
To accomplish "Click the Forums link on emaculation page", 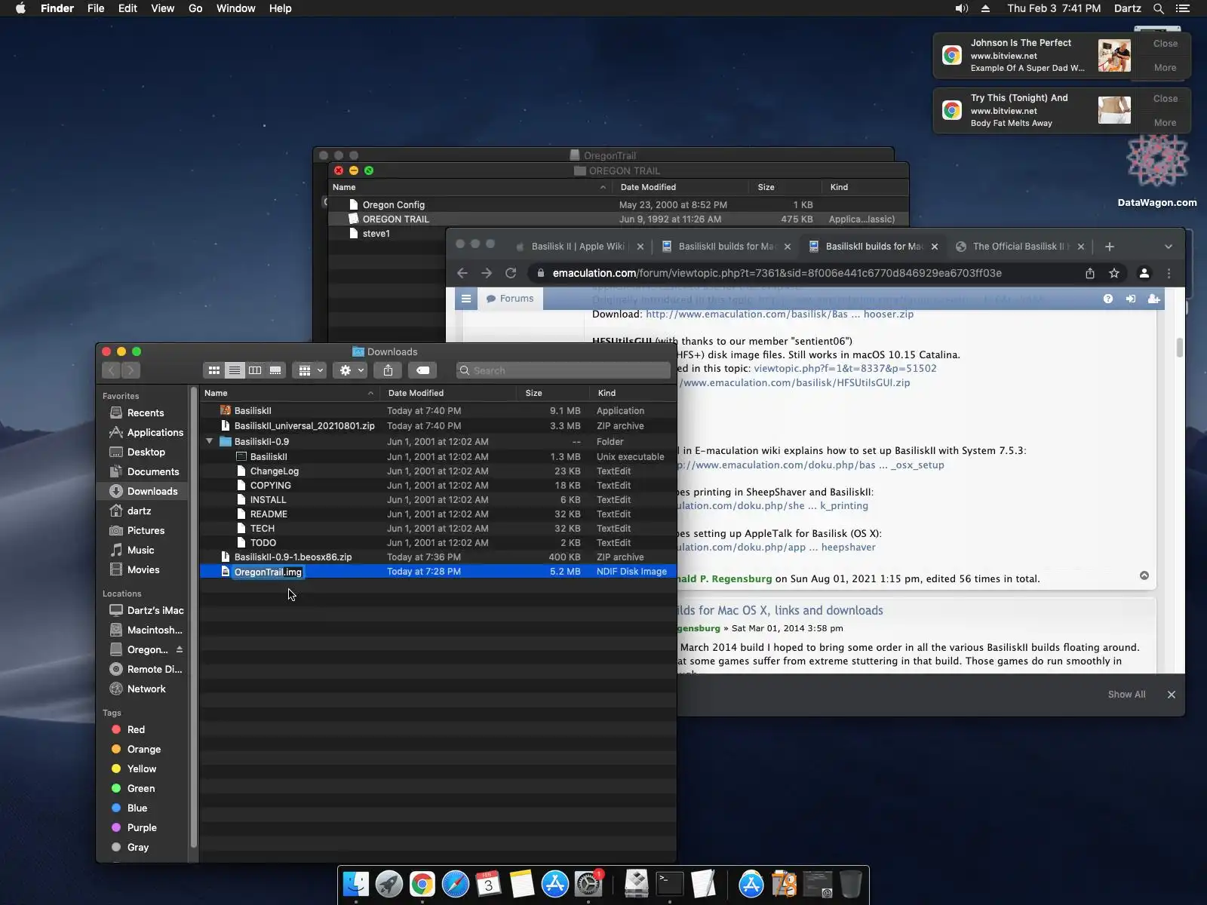I will (509, 299).
